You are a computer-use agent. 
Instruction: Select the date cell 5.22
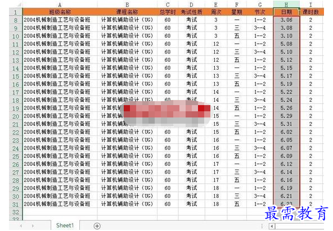286,92
